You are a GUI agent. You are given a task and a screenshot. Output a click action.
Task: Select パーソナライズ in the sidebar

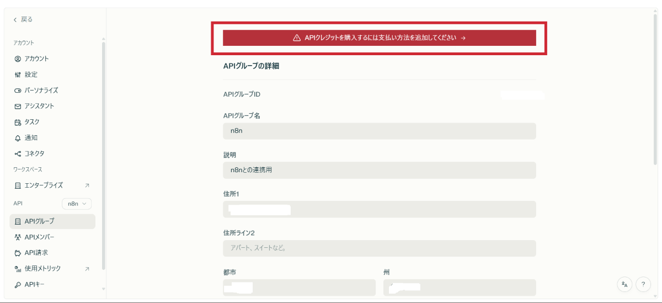(x=41, y=91)
